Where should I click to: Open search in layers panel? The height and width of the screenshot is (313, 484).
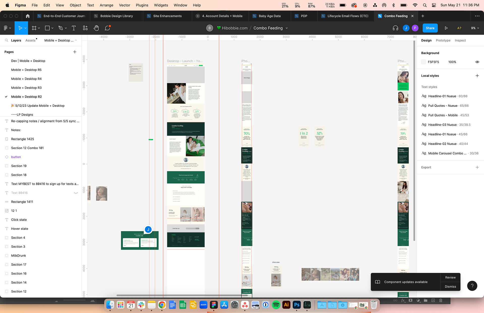coord(7,40)
